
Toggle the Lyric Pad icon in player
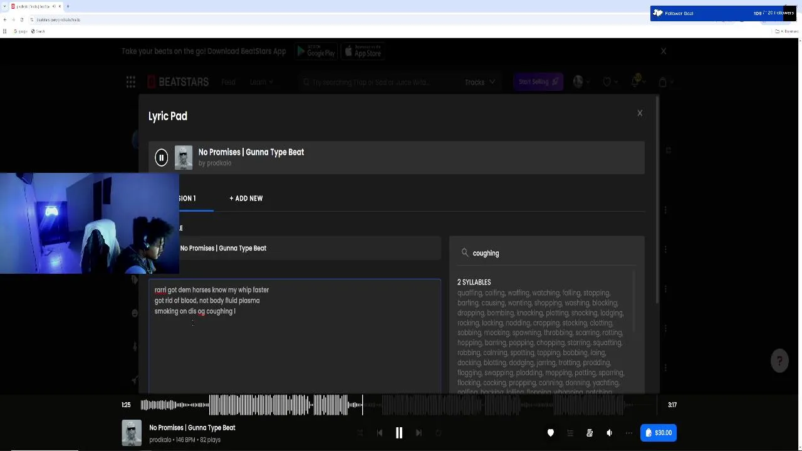(590, 433)
